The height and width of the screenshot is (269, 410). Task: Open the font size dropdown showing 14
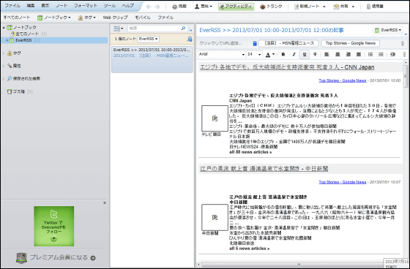(x=254, y=54)
